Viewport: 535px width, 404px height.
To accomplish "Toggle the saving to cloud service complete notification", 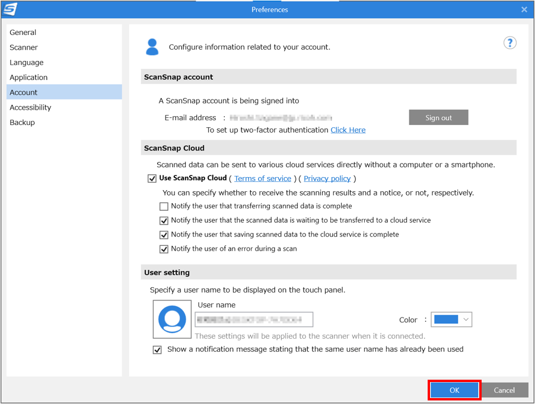I will point(164,235).
